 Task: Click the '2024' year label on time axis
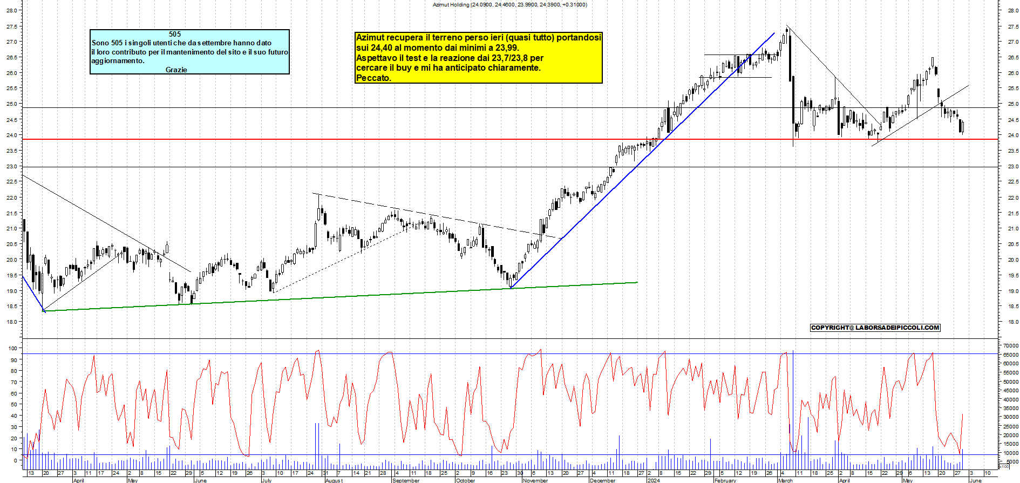[x=654, y=480]
